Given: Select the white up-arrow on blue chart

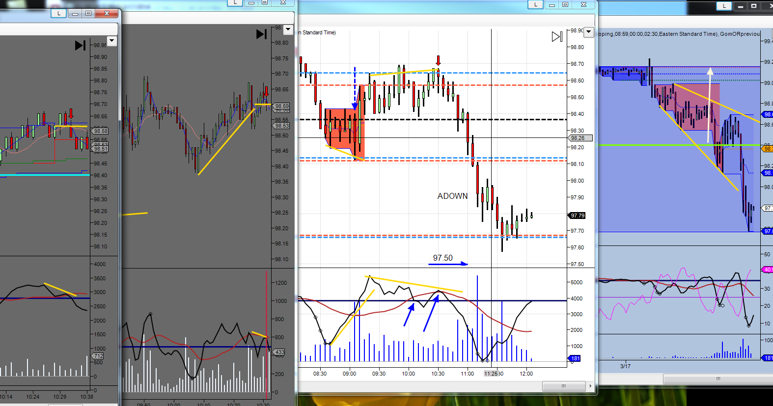Looking at the screenshot, I should coord(710,106).
